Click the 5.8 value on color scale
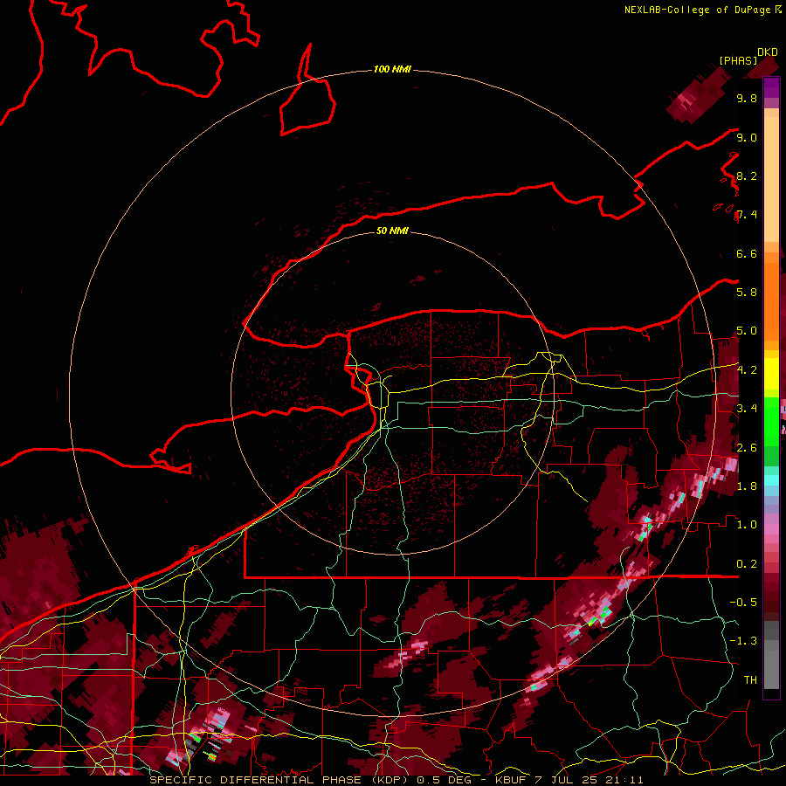This screenshot has width=786, height=786. coord(747,293)
